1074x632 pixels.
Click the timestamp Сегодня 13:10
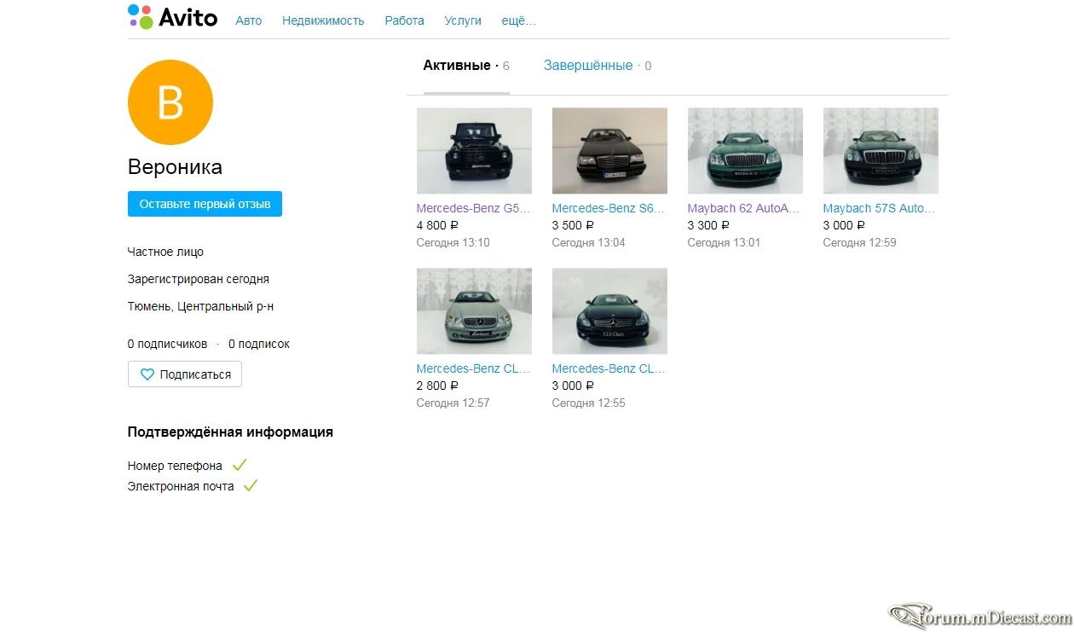click(453, 242)
